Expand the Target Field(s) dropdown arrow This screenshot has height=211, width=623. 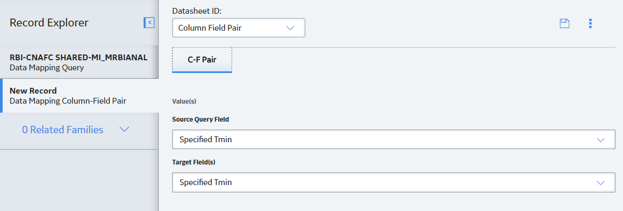[x=600, y=182]
